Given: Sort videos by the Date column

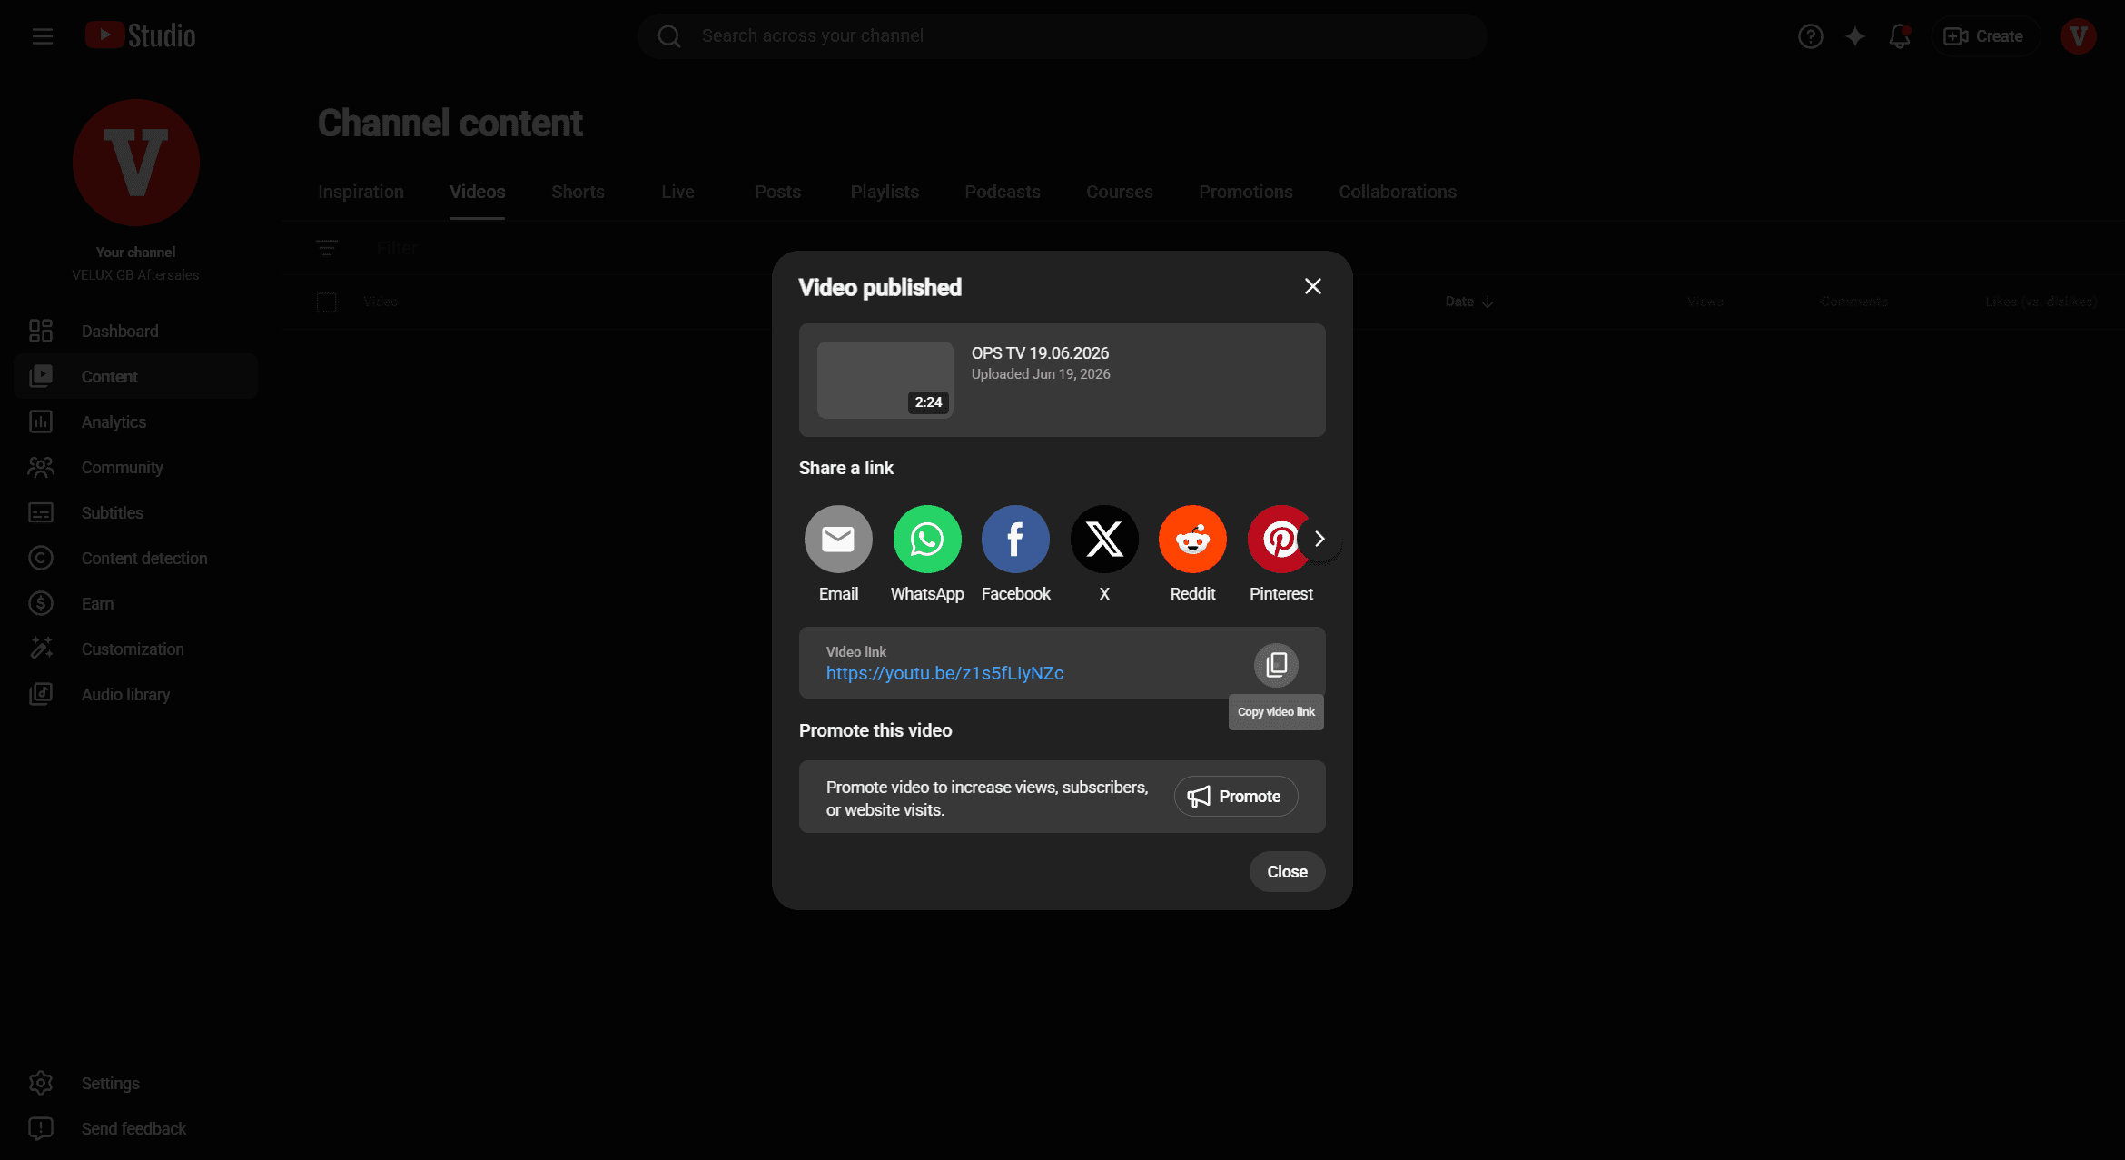Looking at the screenshot, I should (x=1469, y=302).
